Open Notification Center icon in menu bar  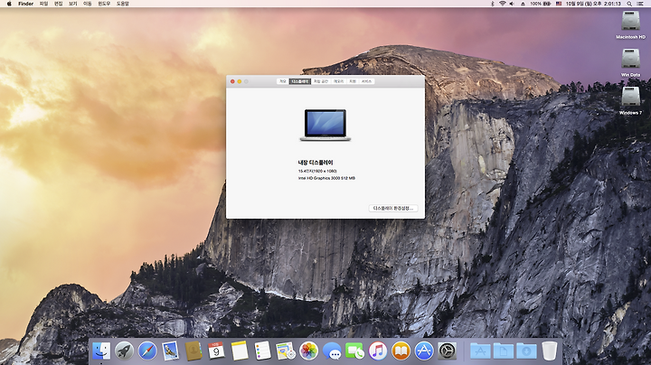coord(640,4)
